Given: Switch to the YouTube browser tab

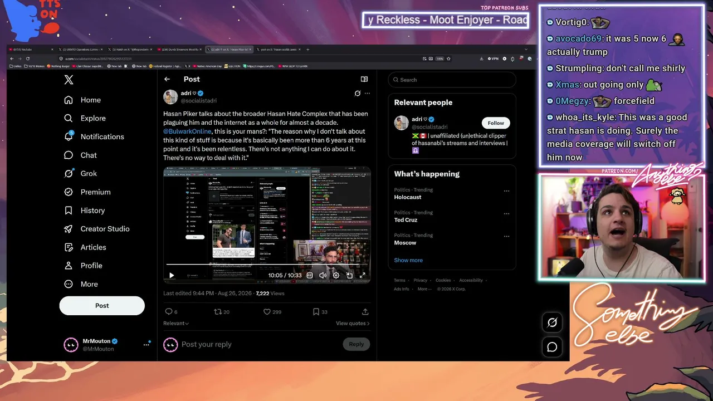Looking at the screenshot, I should tap(31, 50).
